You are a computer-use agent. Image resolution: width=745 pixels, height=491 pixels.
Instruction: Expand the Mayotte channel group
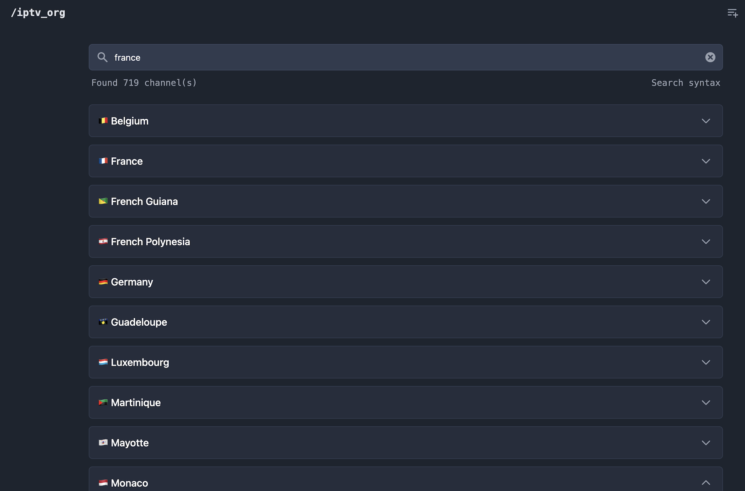point(706,442)
